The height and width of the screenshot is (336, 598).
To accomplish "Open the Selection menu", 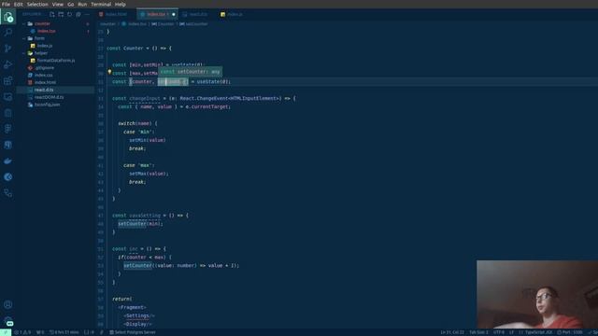I will pos(37,4).
